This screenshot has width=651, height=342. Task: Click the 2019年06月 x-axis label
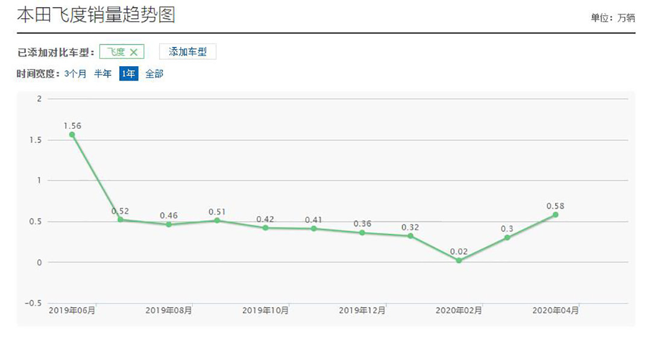pos(72,310)
